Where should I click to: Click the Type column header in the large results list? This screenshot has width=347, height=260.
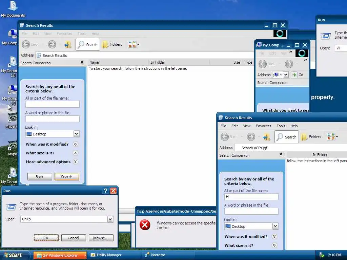tap(248, 62)
